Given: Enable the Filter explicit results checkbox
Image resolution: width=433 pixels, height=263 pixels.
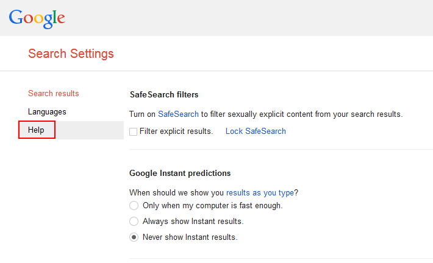Looking at the screenshot, I should (x=134, y=131).
